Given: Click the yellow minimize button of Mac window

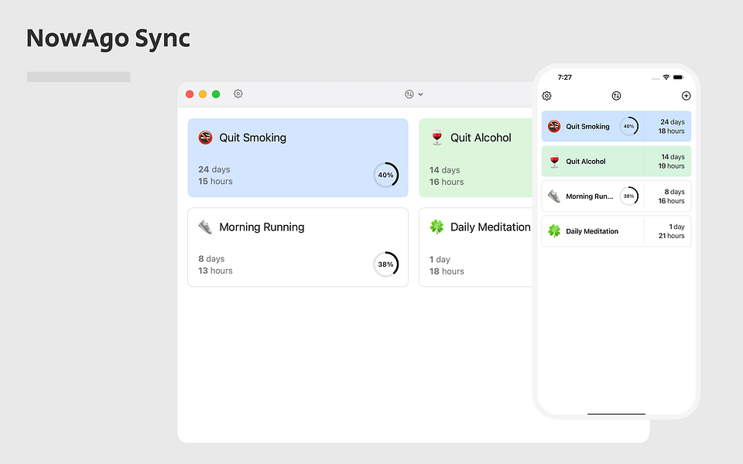Looking at the screenshot, I should coord(203,94).
